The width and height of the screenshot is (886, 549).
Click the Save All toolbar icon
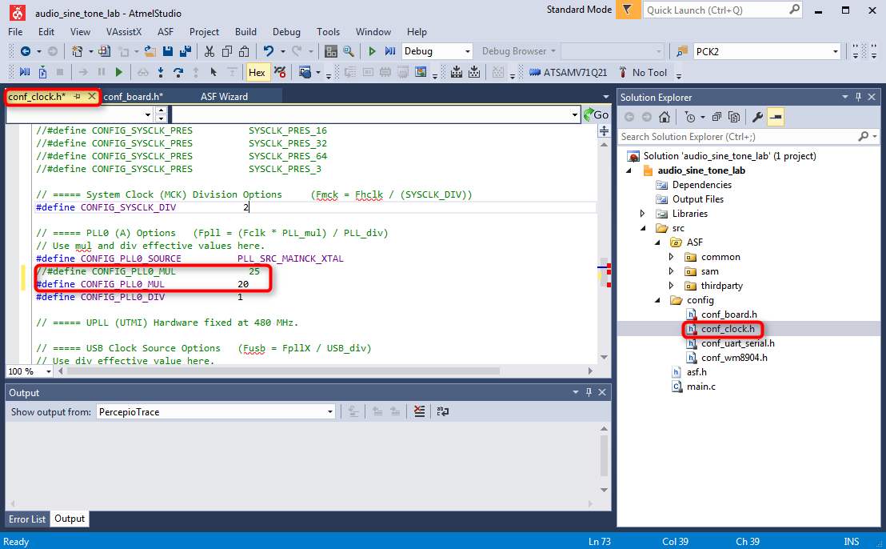186,51
